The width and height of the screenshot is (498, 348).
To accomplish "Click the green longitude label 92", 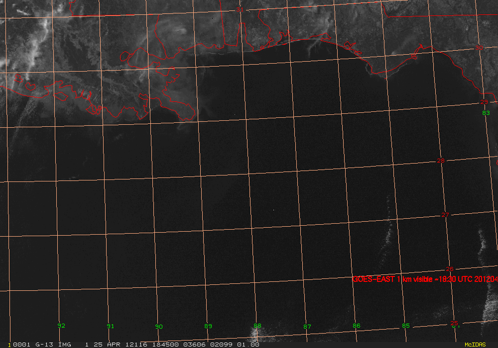I will [x=61, y=326].
